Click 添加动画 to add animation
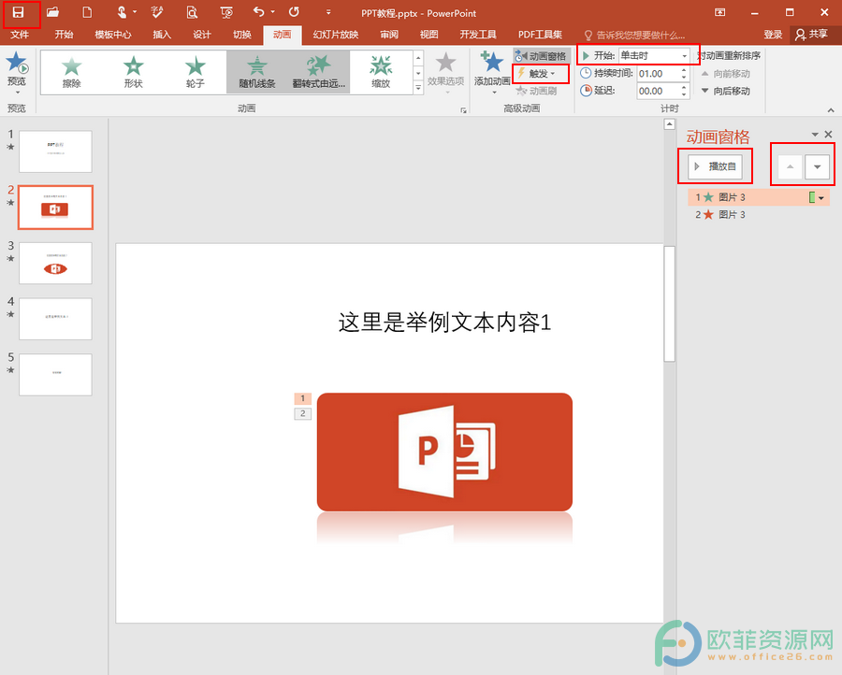 point(492,72)
